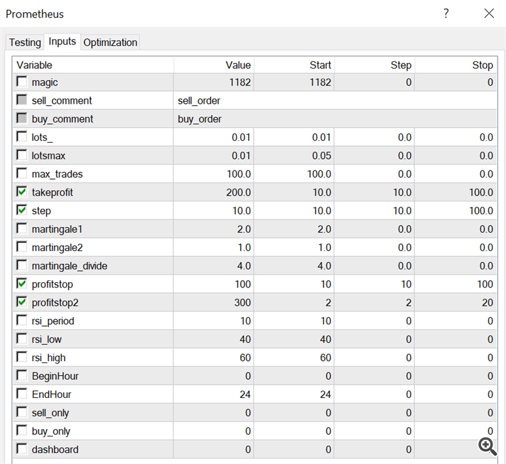506x464 pixels.
Task: Click rsi_period value 10
Action: (246, 321)
